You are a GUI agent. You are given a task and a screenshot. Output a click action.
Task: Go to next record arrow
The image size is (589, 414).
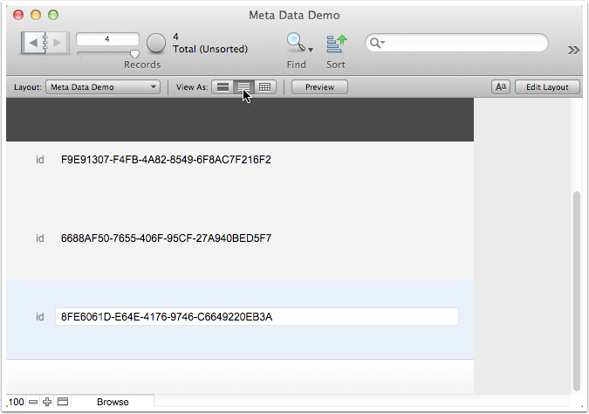click(x=58, y=43)
